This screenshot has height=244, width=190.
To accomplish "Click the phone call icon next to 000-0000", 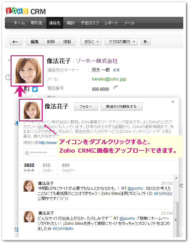I will click(116, 88).
